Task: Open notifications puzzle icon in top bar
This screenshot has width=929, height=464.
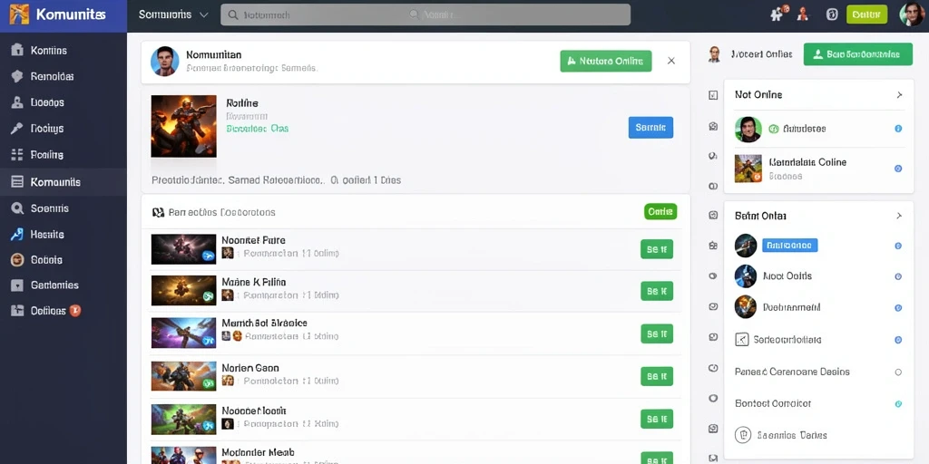Action: pyautogui.click(x=777, y=14)
